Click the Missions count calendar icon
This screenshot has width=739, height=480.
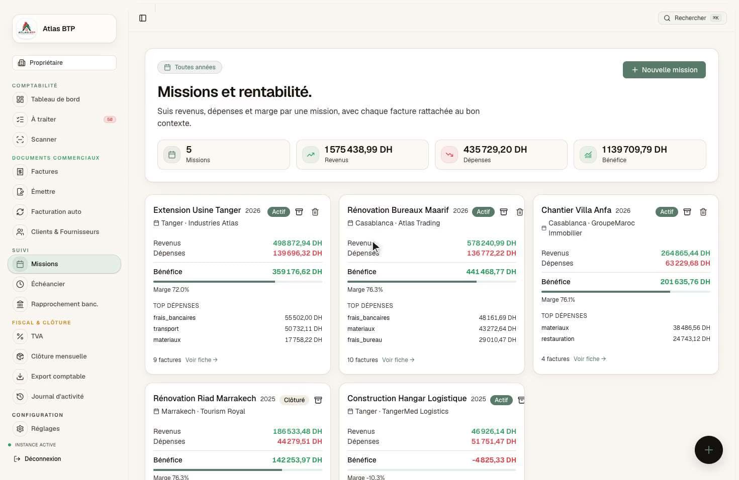click(x=172, y=155)
